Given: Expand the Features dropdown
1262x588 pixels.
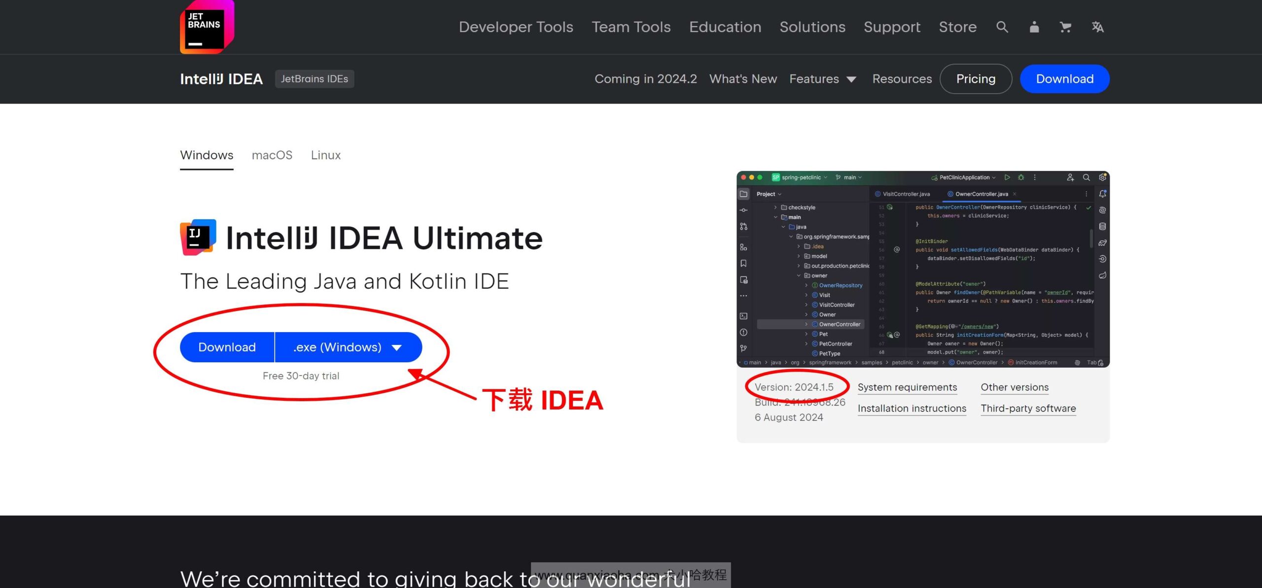Looking at the screenshot, I should tap(823, 79).
